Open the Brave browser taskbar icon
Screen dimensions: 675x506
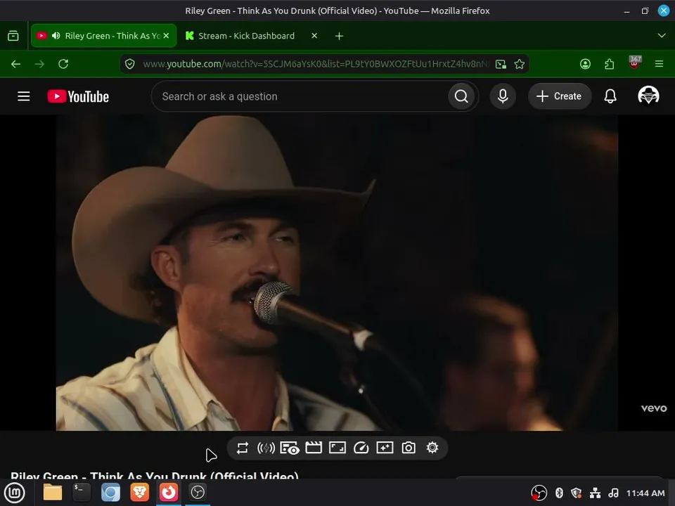click(x=139, y=492)
